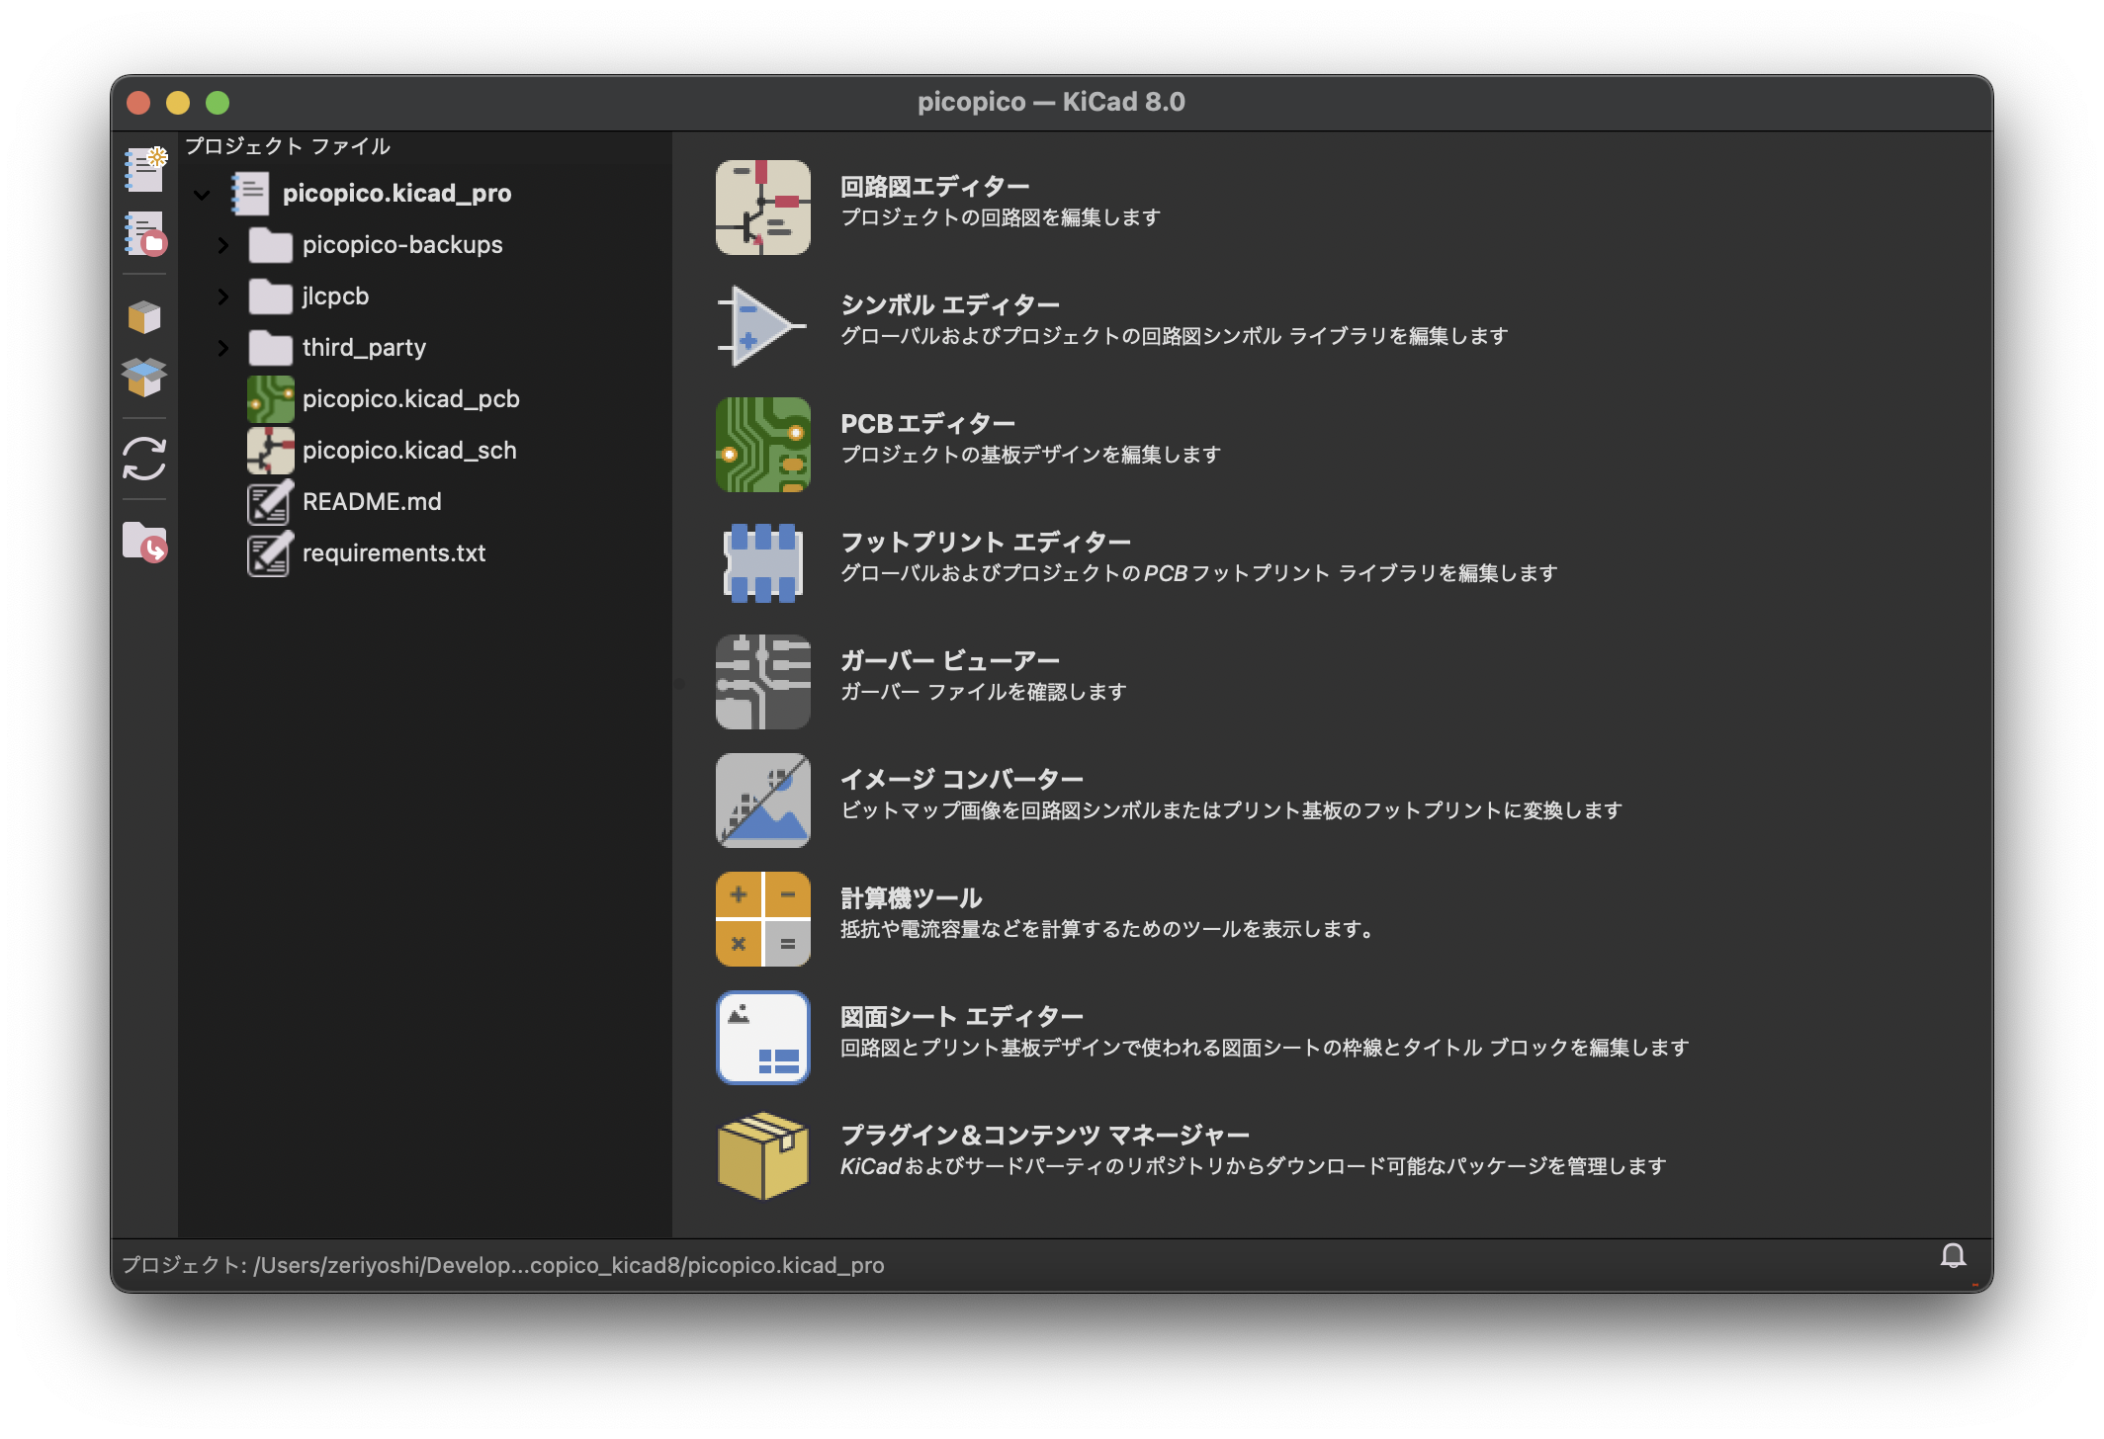The width and height of the screenshot is (2104, 1439).
Task: Click the project path in status bar
Action: tap(503, 1265)
